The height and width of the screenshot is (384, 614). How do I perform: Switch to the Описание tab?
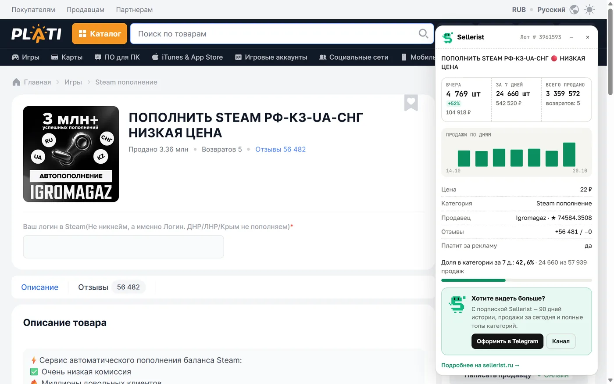[x=40, y=287]
